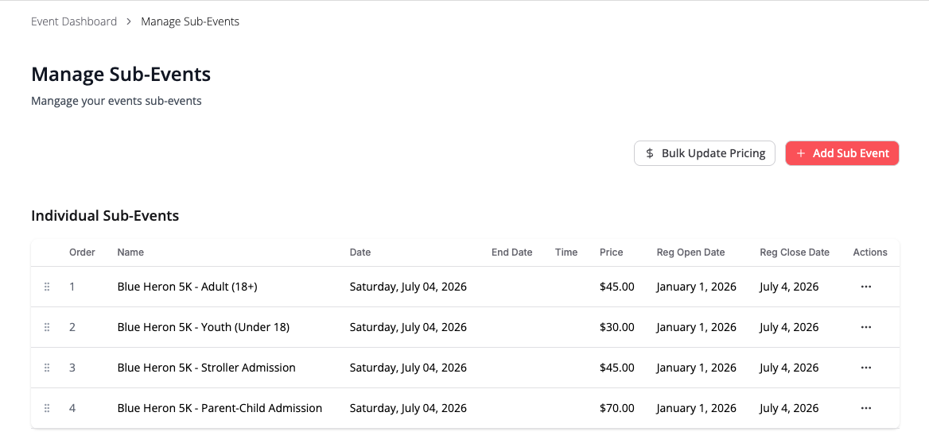
Task: Click the Add Sub Event button
Action: 842,153
